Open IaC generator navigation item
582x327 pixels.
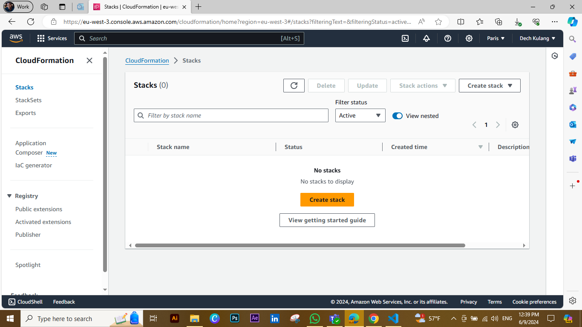coord(34,165)
